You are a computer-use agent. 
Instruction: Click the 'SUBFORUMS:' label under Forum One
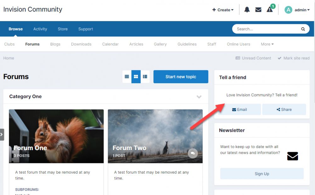click(27, 189)
